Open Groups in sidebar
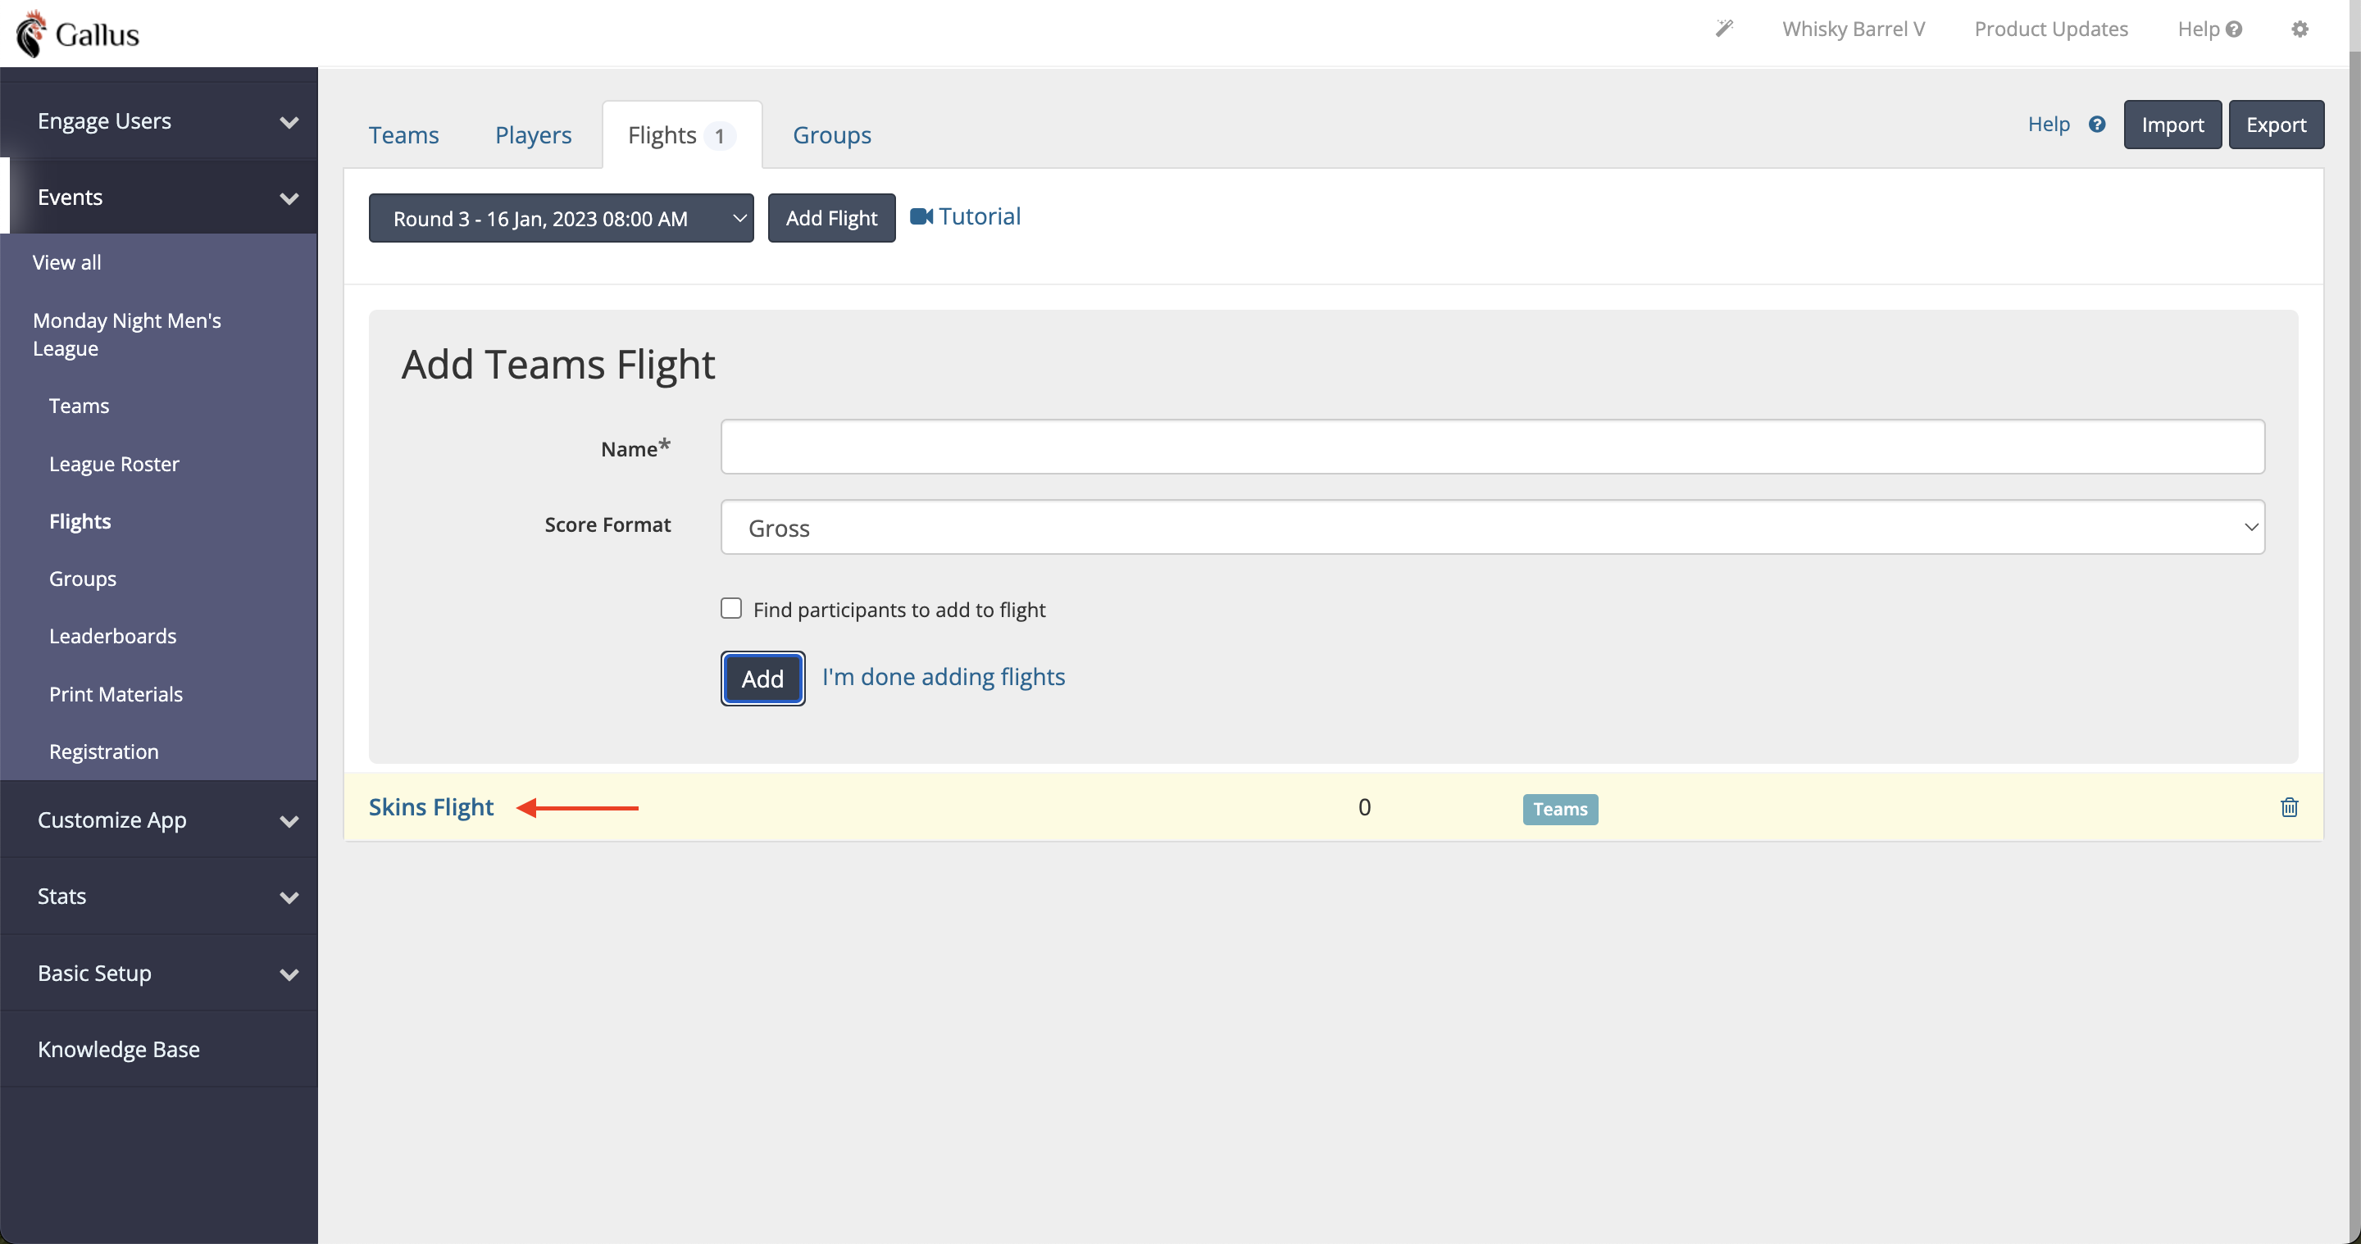Image resolution: width=2361 pixels, height=1244 pixels. 83,579
